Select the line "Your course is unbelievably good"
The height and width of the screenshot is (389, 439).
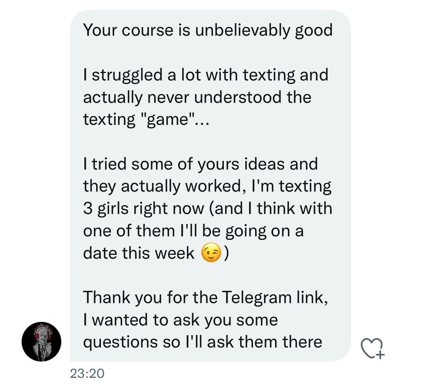tap(207, 30)
